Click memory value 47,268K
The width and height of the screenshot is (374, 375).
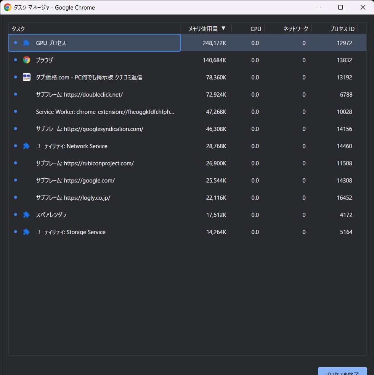pos(216,112)
